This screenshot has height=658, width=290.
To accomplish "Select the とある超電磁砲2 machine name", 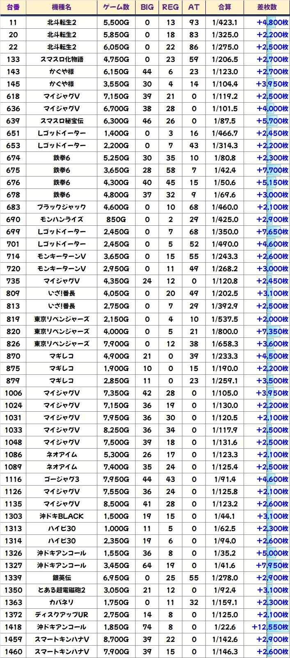I will (x=62, y=590).
